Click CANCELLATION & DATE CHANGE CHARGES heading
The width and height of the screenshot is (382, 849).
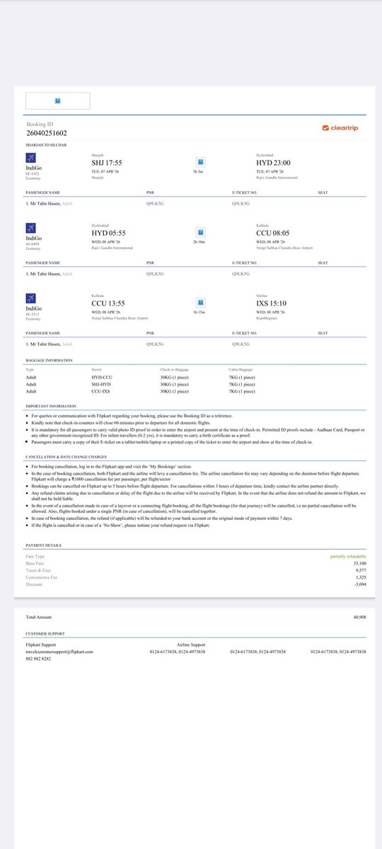(65, 458)
